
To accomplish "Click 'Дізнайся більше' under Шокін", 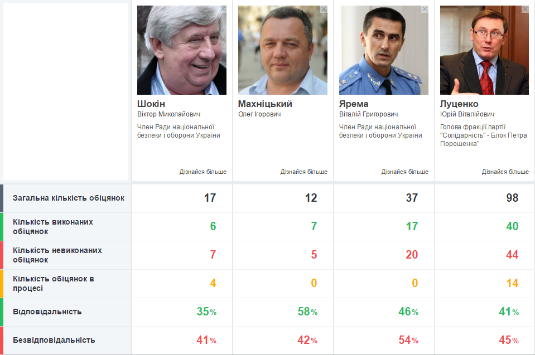I will (203, 172).
